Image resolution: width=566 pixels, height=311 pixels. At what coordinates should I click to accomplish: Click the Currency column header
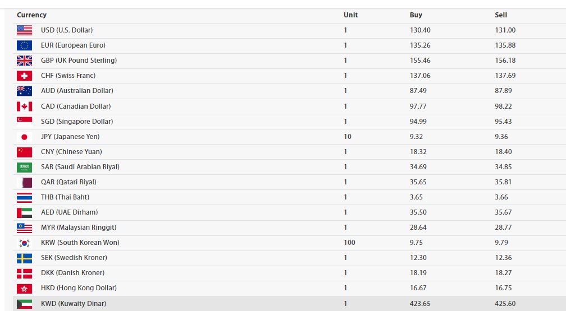tap(31, 15)
